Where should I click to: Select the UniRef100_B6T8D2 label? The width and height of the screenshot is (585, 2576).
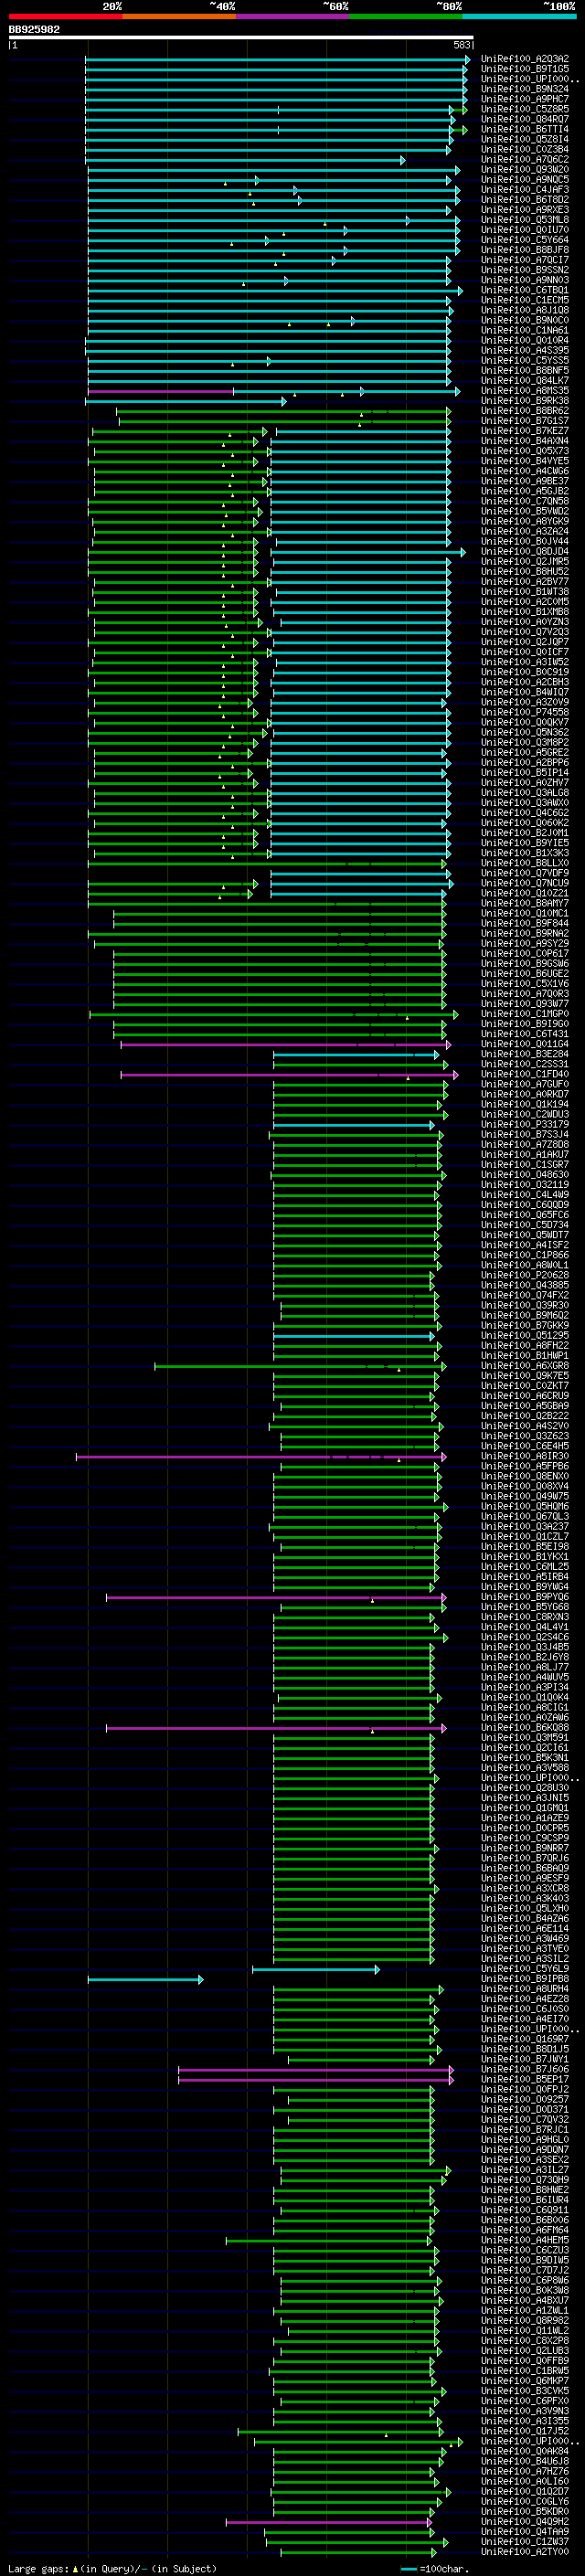[x=525, y=200]
